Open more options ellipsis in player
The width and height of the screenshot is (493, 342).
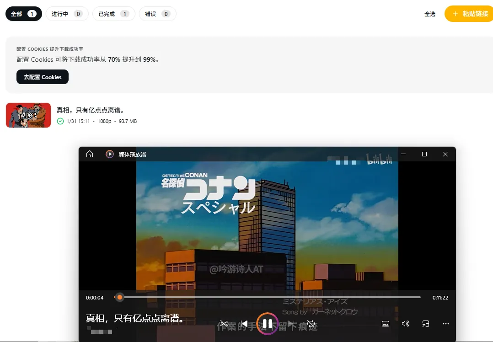click(446, 324)
